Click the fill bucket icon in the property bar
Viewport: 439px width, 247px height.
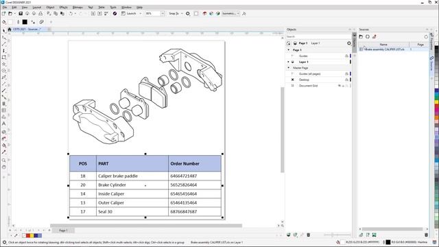pyautogui.click(x=4, y=22)
